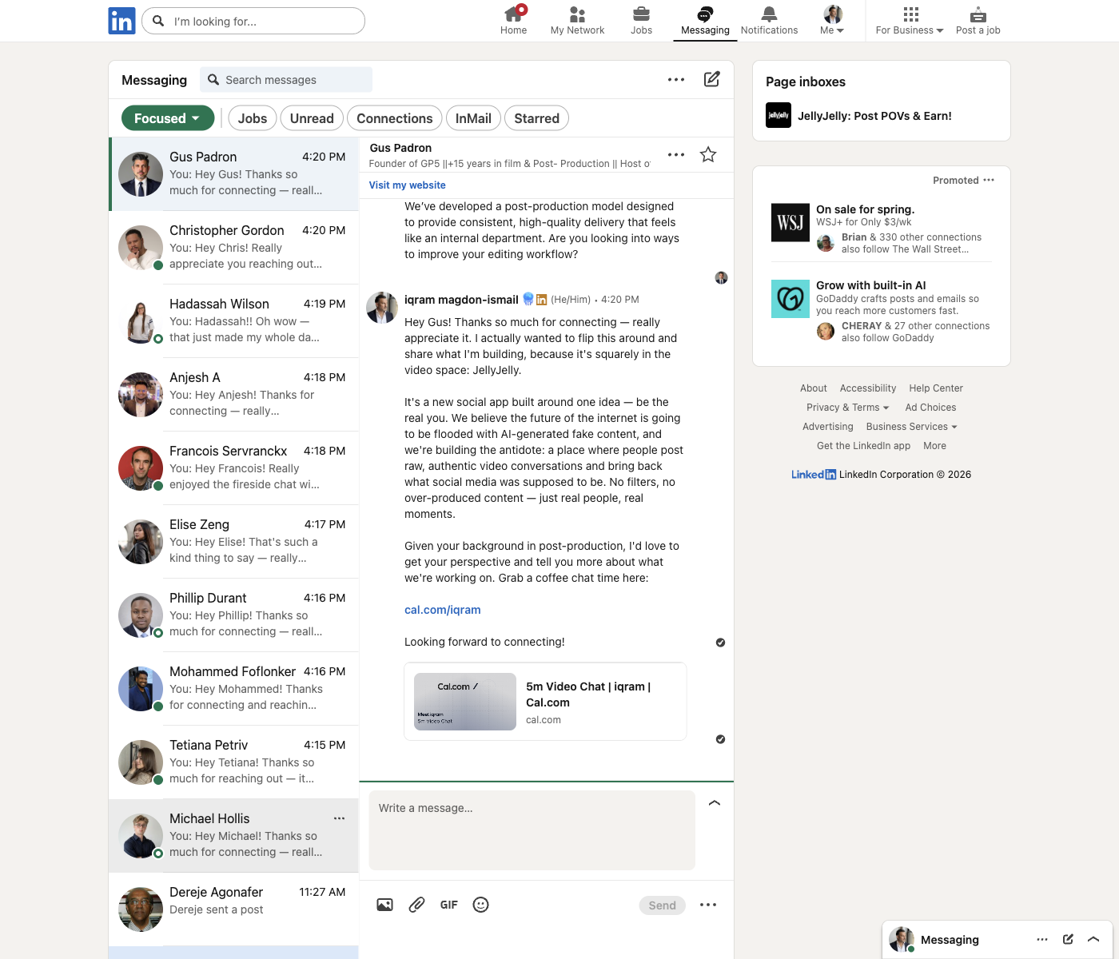The image size is (1119, 959).
Task: Open Mohammed Foflonker conversation
Action: coord(233,688)
